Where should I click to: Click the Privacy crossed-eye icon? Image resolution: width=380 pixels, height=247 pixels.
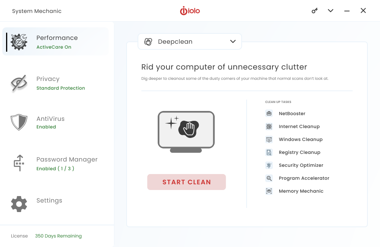[x=19, y=83]
